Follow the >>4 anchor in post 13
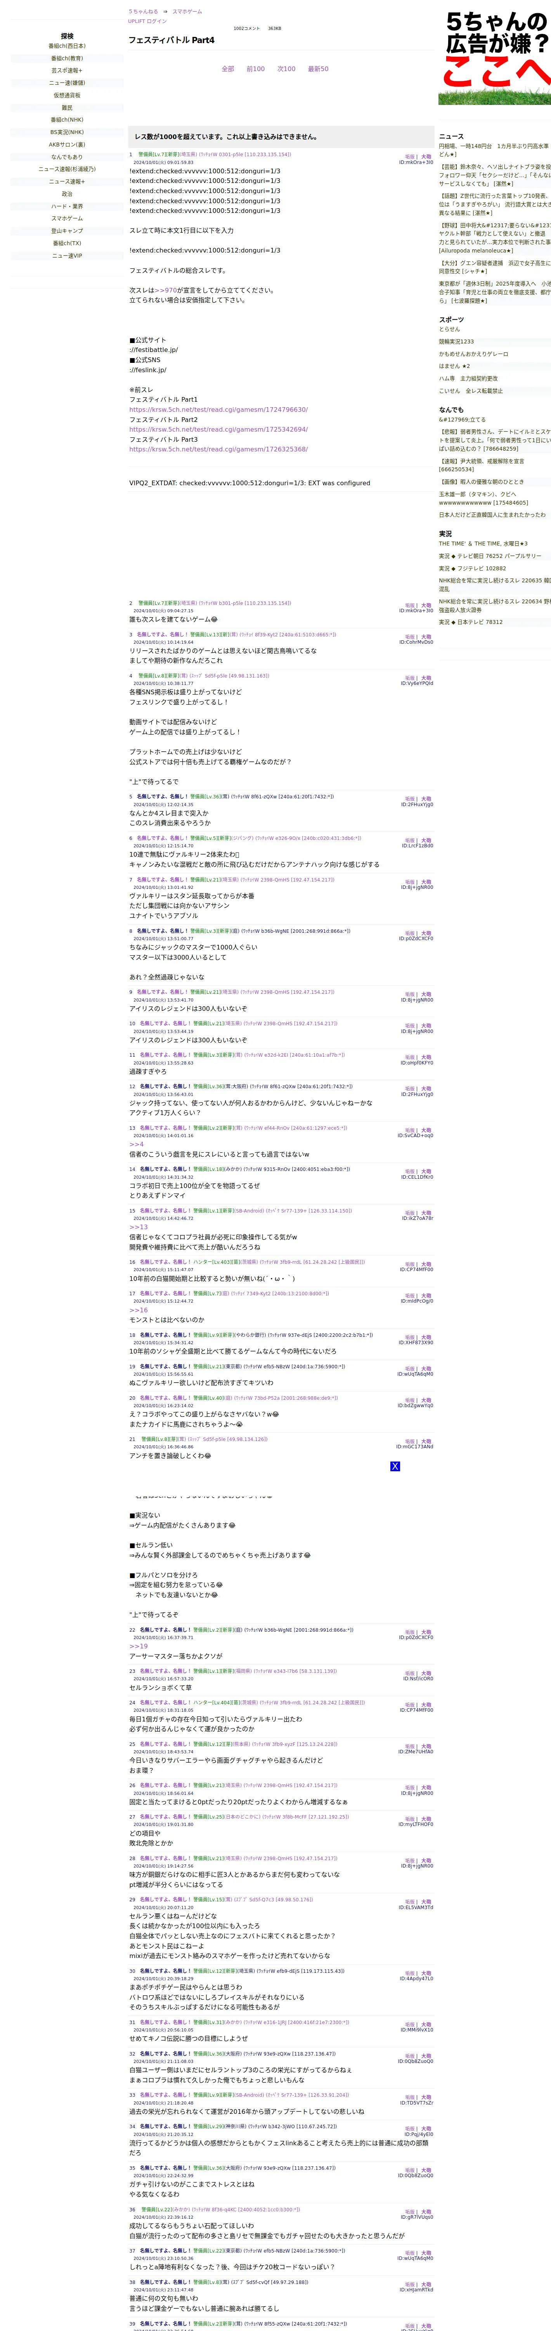The height and width of the screenshot is (2331, 551). pos(137,1145)
